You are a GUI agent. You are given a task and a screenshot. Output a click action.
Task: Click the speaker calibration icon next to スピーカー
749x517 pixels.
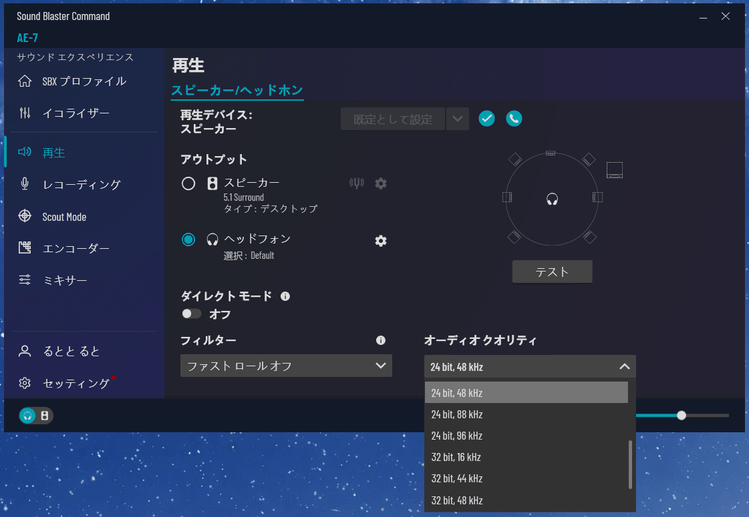(357, 183)
